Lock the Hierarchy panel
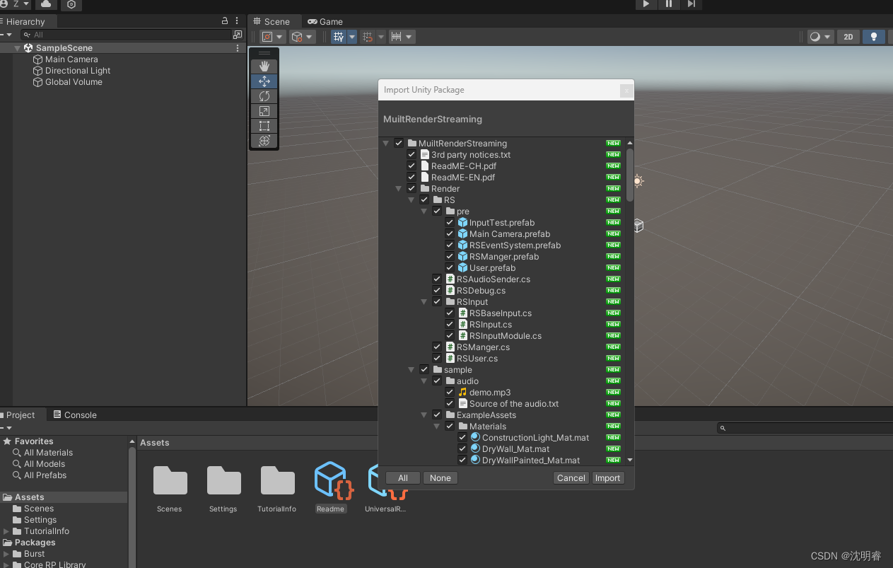Screen dimensions: 893x568 point(225,21)
